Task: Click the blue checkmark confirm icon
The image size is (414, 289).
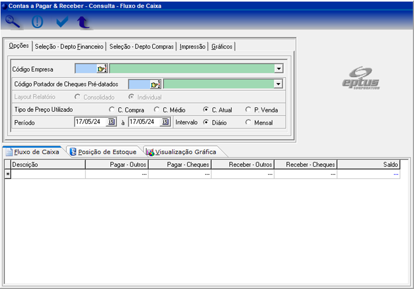Action: (x=62, y=22)
